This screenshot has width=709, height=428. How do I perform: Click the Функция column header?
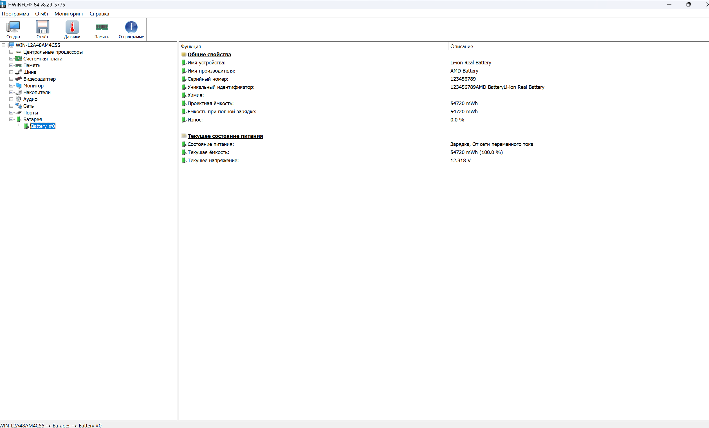(191, 46)
